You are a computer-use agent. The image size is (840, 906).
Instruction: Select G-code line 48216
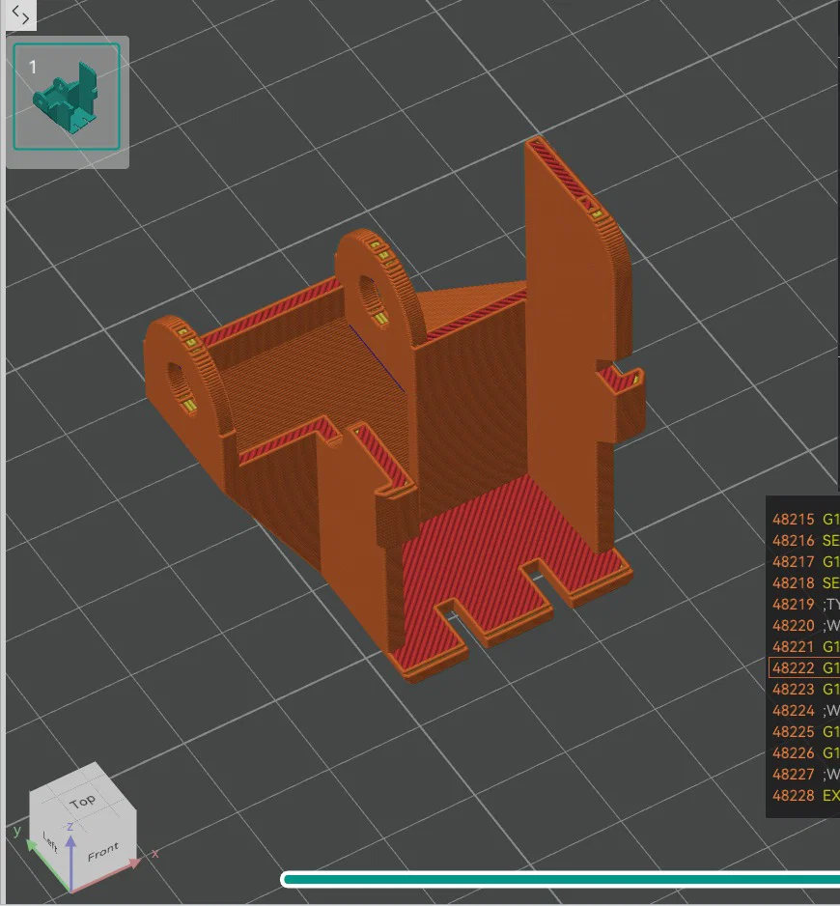tap(803, 540)
